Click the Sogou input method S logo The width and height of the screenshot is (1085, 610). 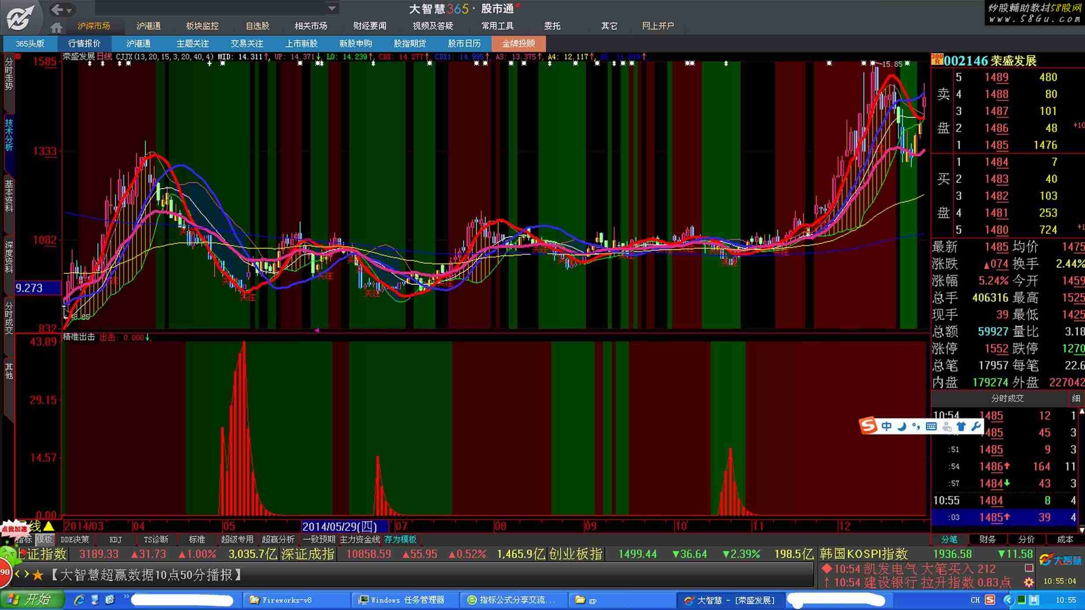point(869,425)
